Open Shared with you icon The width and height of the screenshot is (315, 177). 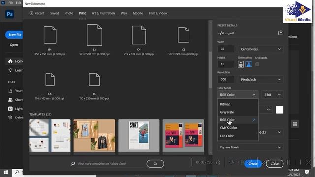click(10, 100)
